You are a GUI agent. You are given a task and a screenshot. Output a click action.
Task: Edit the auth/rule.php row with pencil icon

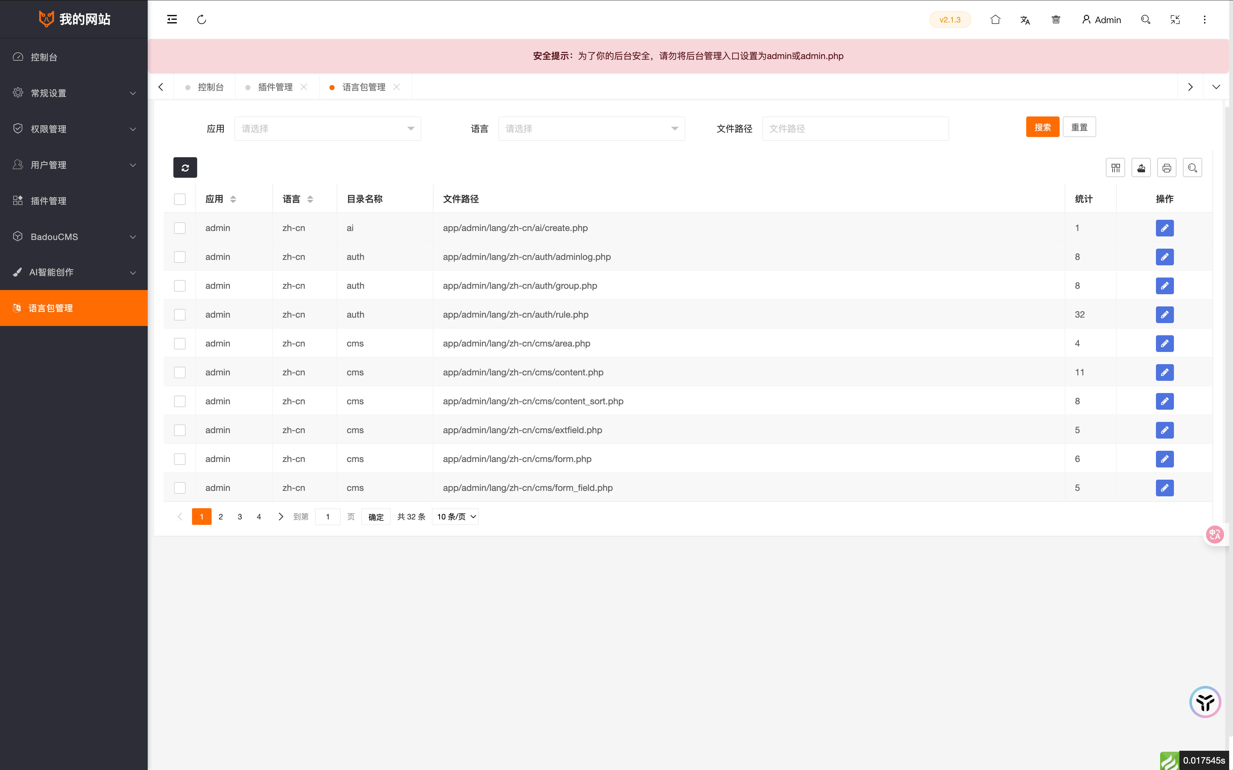[1164, 315]
